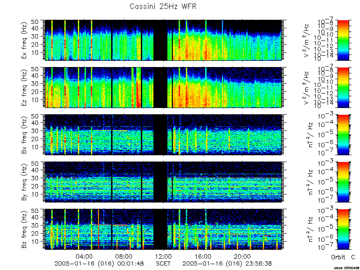Select the By nT²/Hz color bar
The width and height of the screenshot is (360, 270).
click(x=343, y=182)
